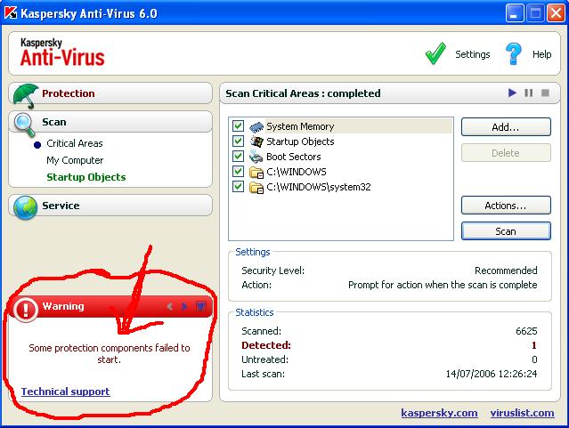Uncheck the C:\WINDOWS\system32 checkbox
Viewport: 569px width, 428px height.
[238, 187]
